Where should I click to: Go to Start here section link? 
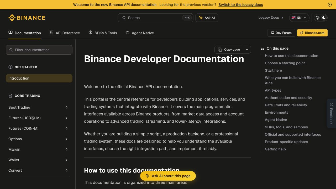pyautogui.click(x=273, y=70)
